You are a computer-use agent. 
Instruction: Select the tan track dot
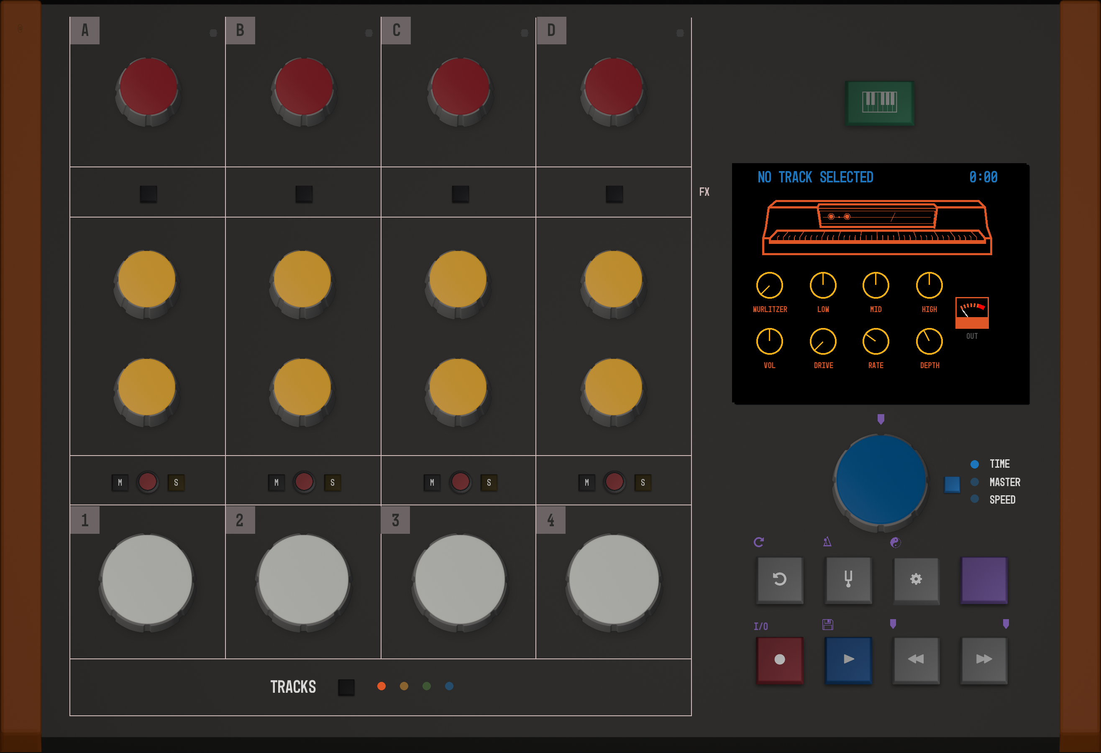click(x=404, y=686)
